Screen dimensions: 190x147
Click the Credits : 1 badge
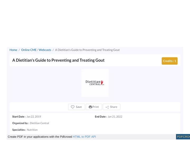coord(169,61)
